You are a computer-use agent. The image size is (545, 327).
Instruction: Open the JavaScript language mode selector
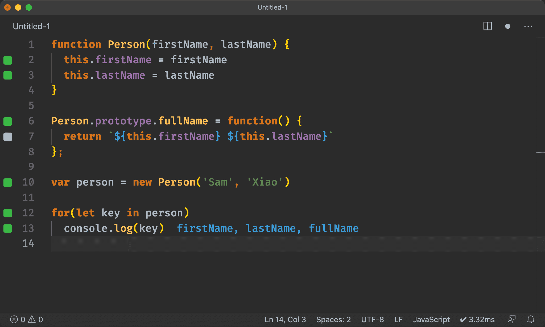[x=431, y=319]
